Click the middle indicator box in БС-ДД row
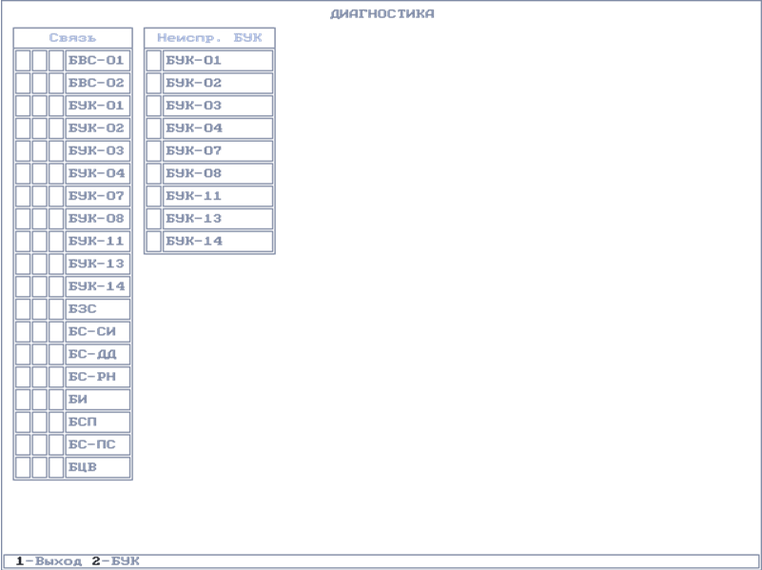762x570 pixels. click(x=39, y=354)
